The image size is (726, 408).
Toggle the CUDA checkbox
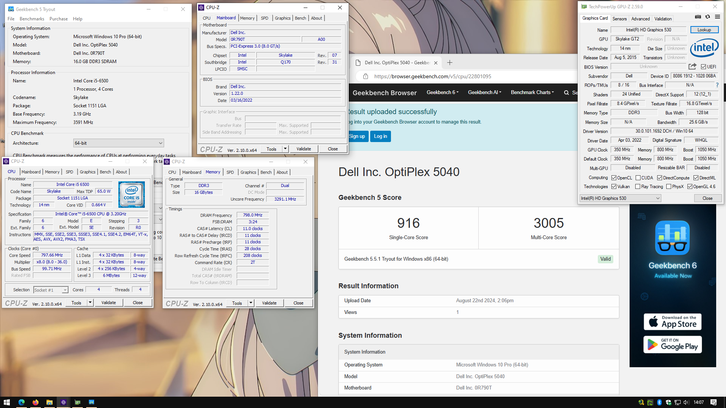tap(638, 178)
